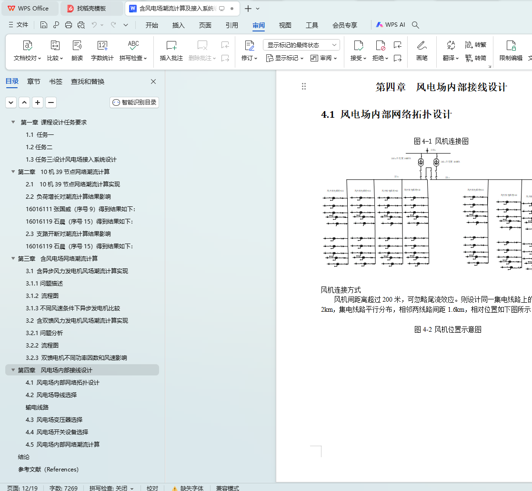This screenshot has width=532, height=491.
Task: Click the promote plus button in outline
Action: pyautogui.click(x=37, y=102)
